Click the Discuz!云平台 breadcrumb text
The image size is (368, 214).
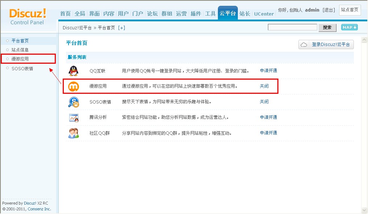77,28
